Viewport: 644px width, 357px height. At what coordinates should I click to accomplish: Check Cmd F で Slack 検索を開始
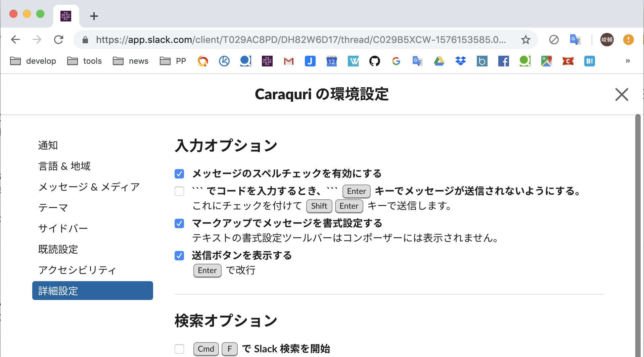coord(179,349)
